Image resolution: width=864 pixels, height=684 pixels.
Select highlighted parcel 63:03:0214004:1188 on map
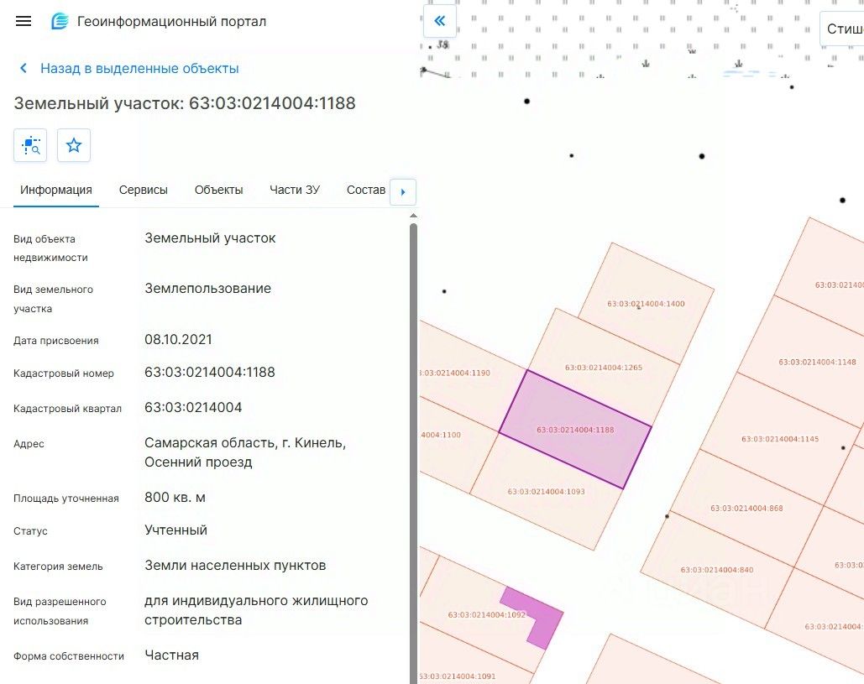click(x=574, y=430)
